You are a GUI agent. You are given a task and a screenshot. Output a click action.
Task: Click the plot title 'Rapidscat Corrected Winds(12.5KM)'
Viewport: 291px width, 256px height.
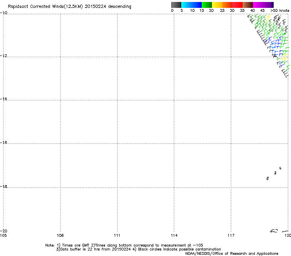pyautogui.click(x=45, y=7)
